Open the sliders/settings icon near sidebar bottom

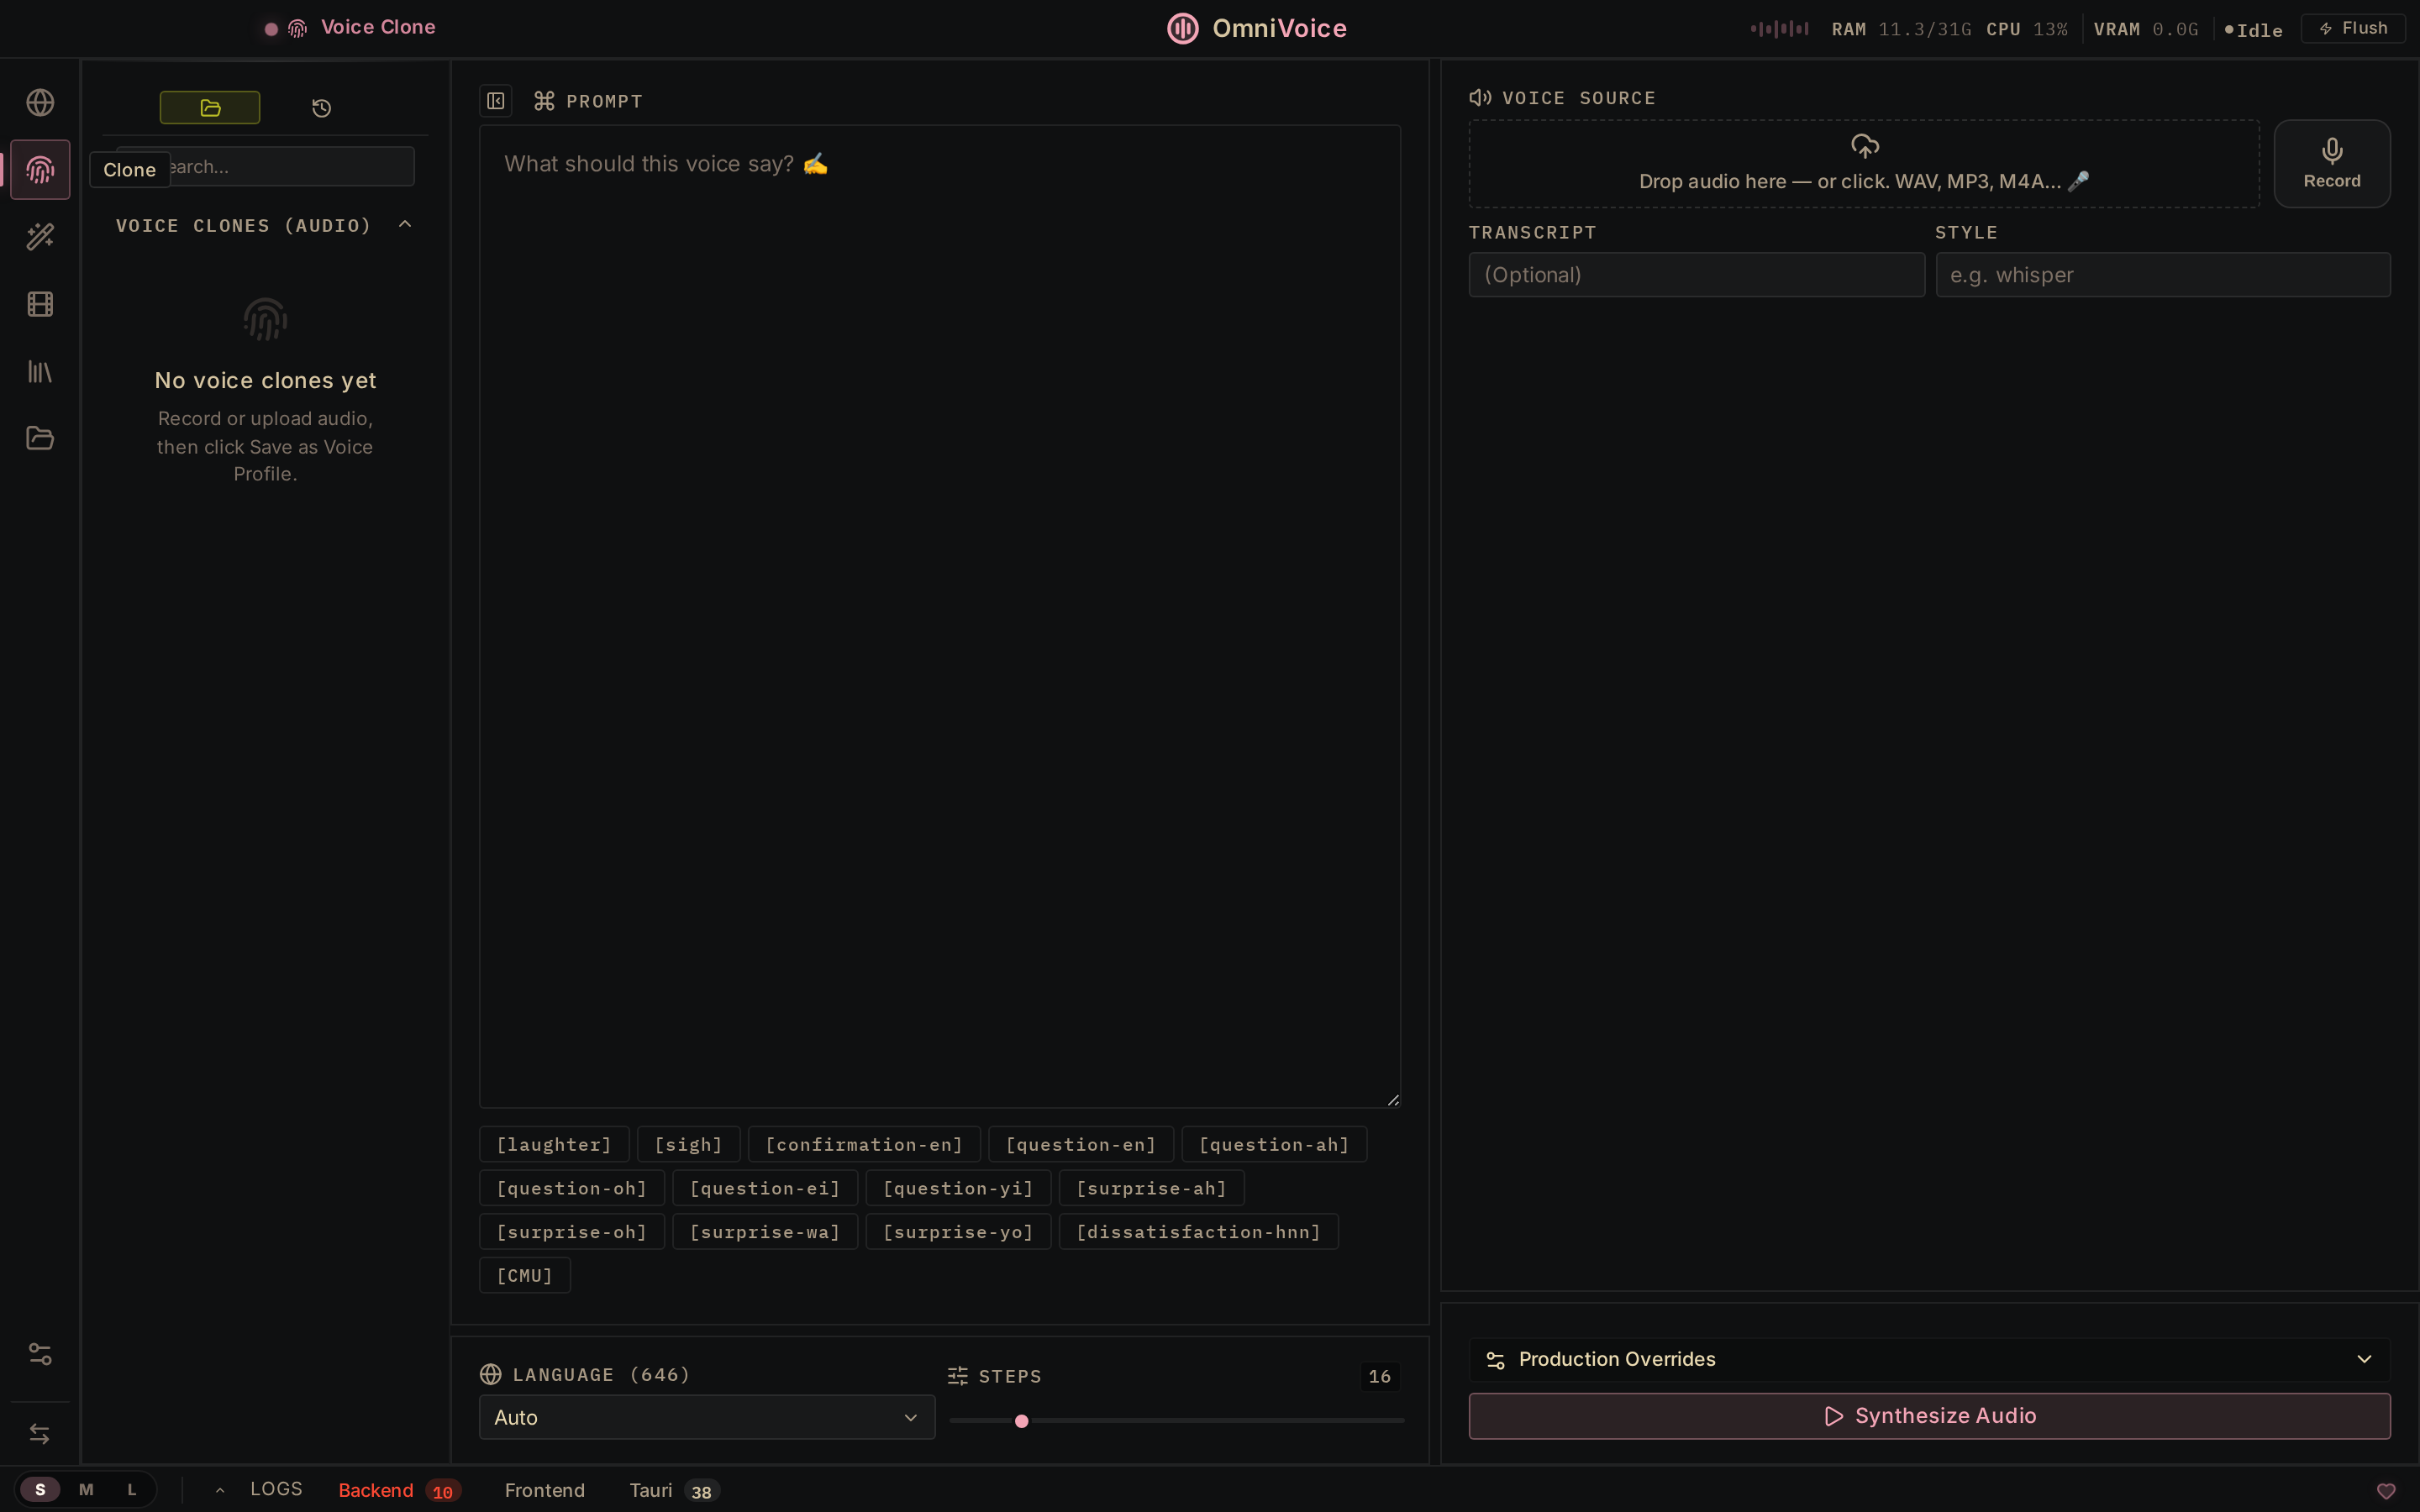39,1354
